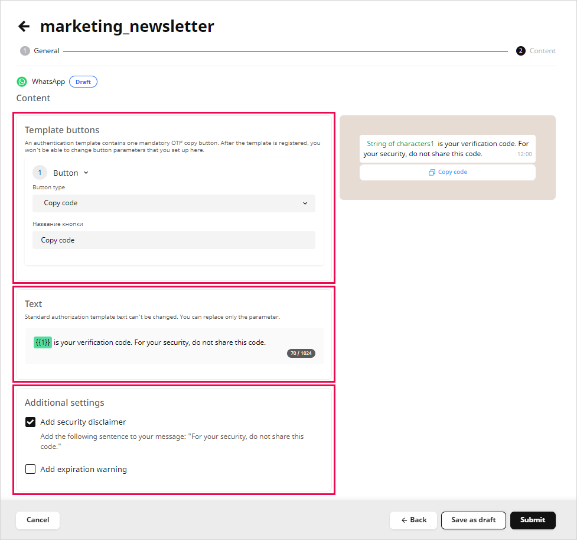
Task: Select the Content step label
Action: click(542, 51)
